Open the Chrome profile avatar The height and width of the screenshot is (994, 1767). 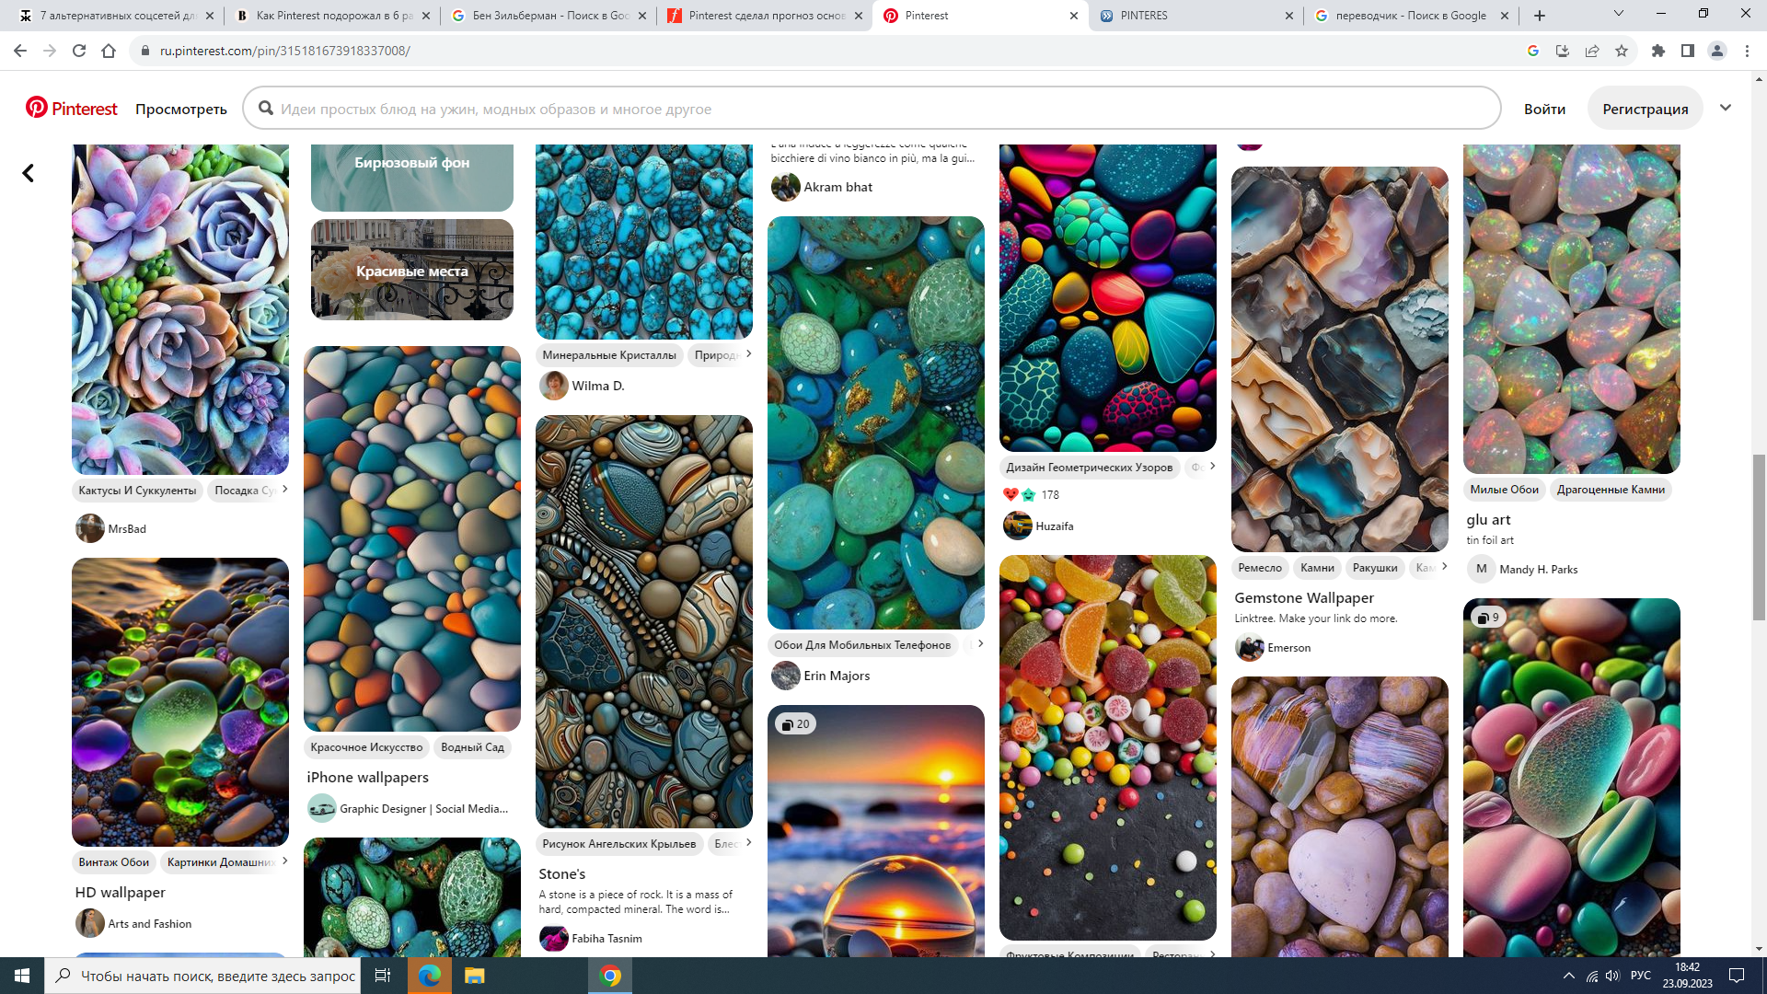pyautogui.click(x=1717, y=51)
